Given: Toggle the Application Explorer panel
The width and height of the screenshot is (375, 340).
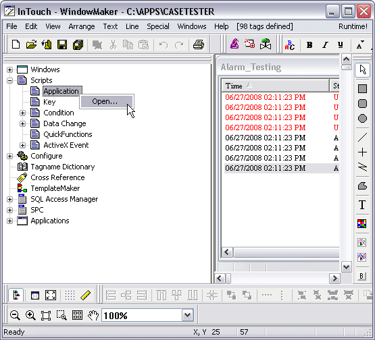Looking at the screenshot, I should [x=16, y=295].
